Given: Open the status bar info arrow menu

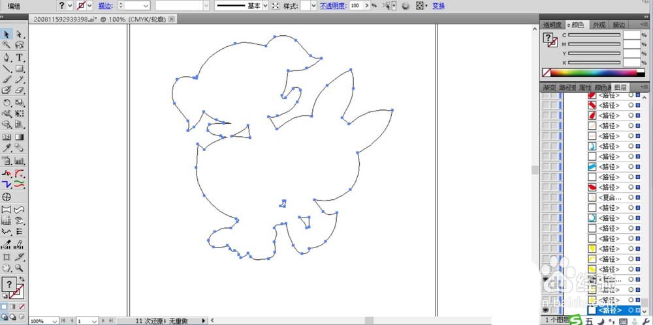Looking at the screenshot, I should 204,321.
